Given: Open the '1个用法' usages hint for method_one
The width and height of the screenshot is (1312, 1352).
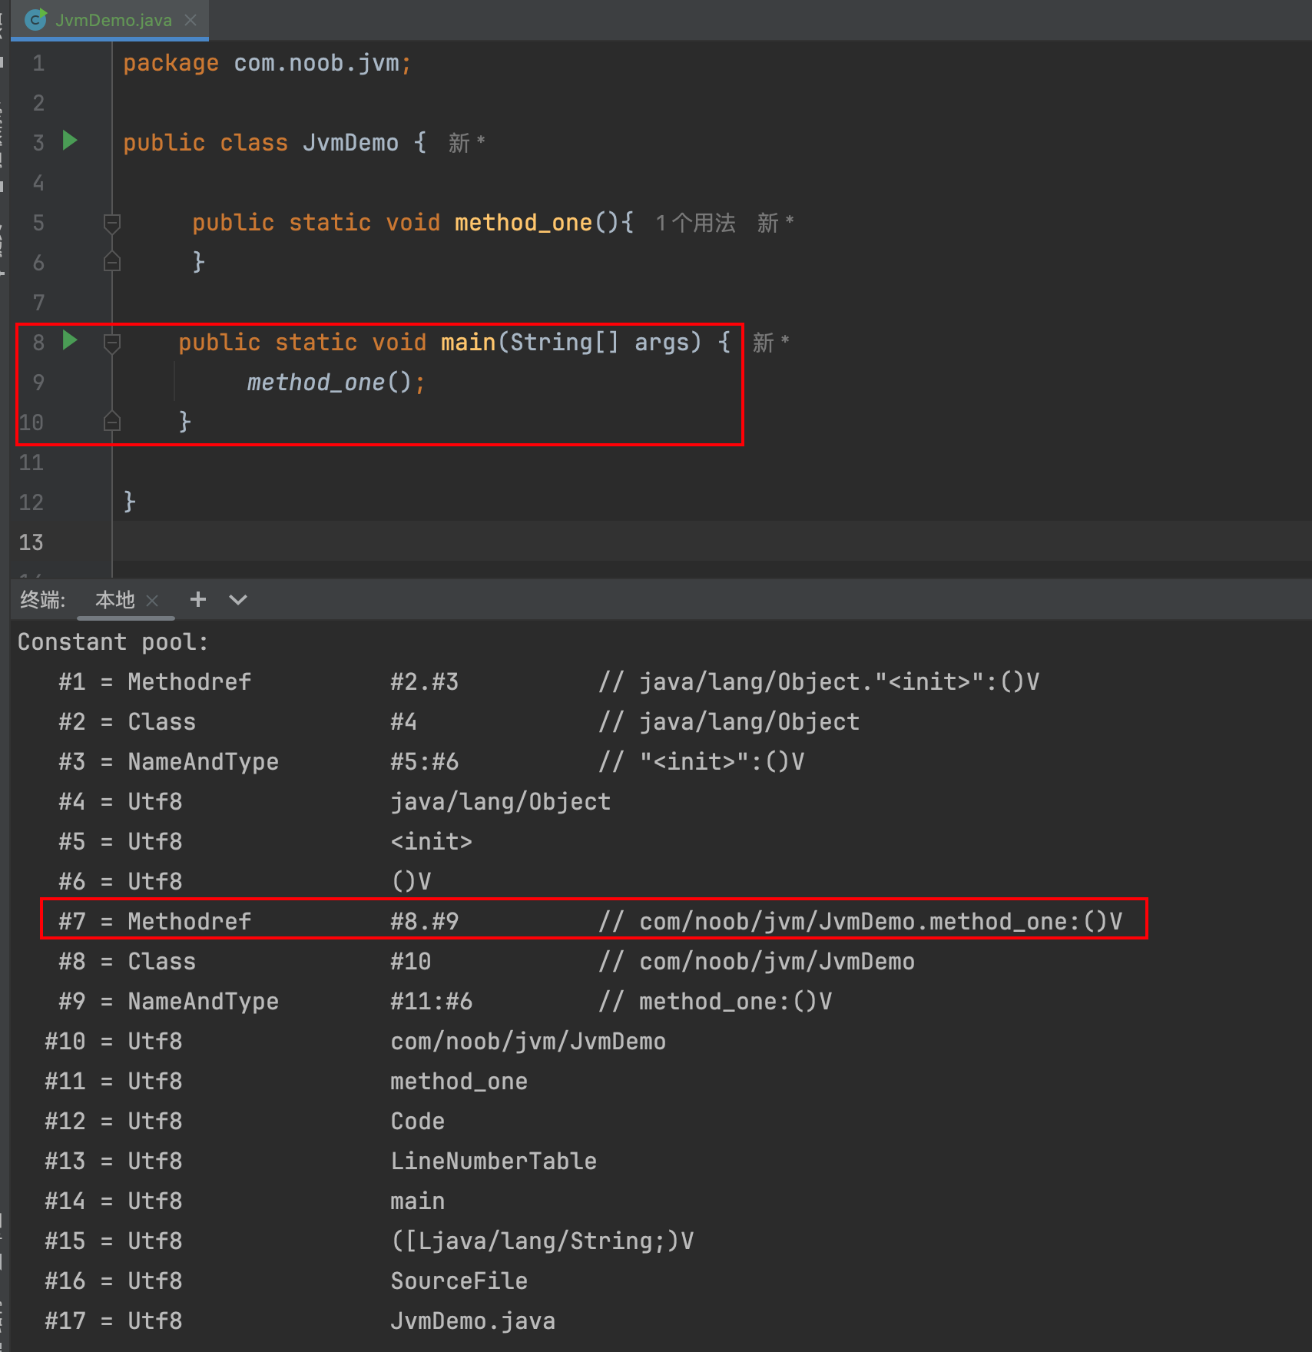Looking at the screenshot, I should (695, 223).
